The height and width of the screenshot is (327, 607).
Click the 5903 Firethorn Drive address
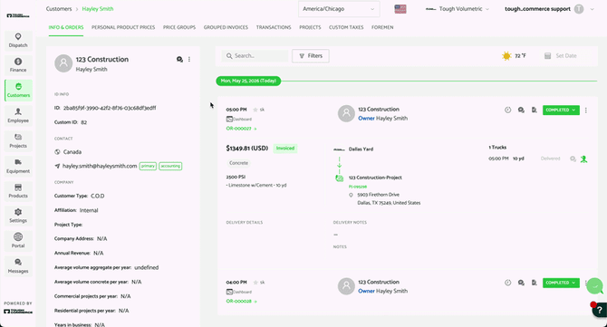(378, 195)
